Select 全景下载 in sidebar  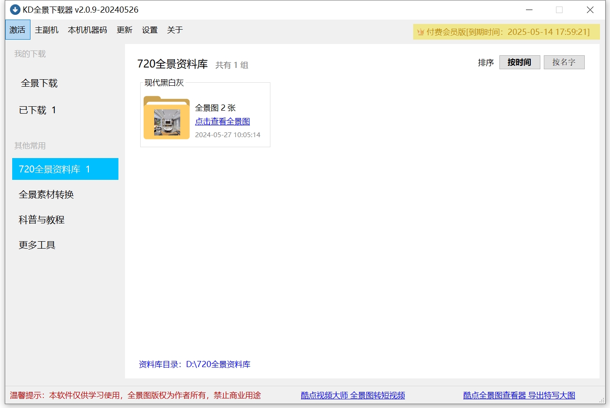pos(39,83)
